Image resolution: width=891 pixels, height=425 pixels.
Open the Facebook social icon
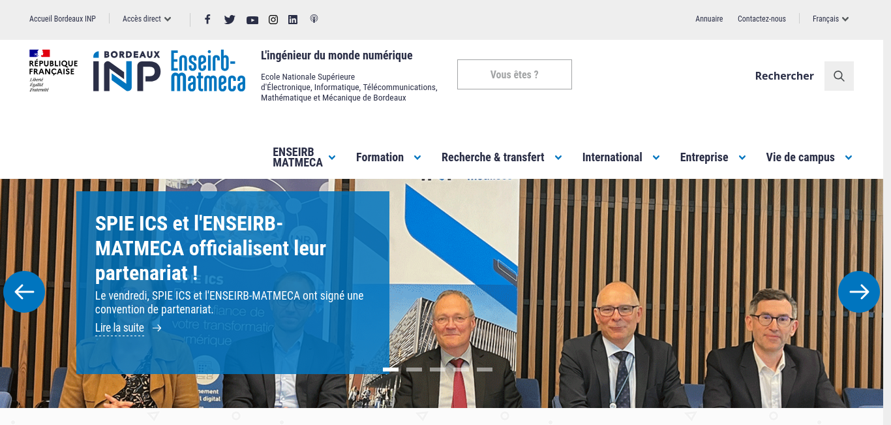(207, 19)
